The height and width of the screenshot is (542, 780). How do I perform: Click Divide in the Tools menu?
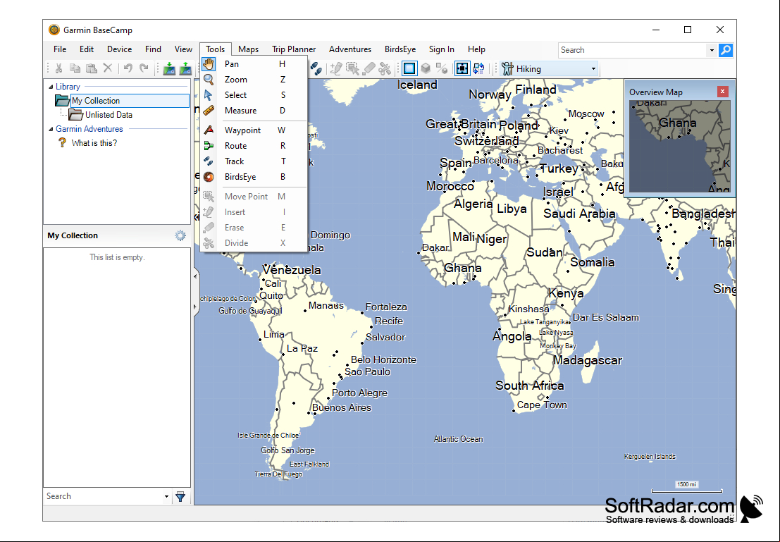[254, 243]
